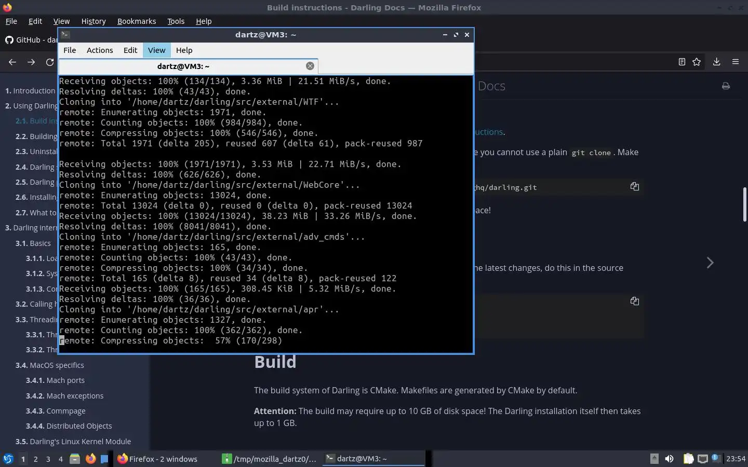Copy the second code block in Darling Docs
This screenshot has width=748, height=467.
coord(634,301)
